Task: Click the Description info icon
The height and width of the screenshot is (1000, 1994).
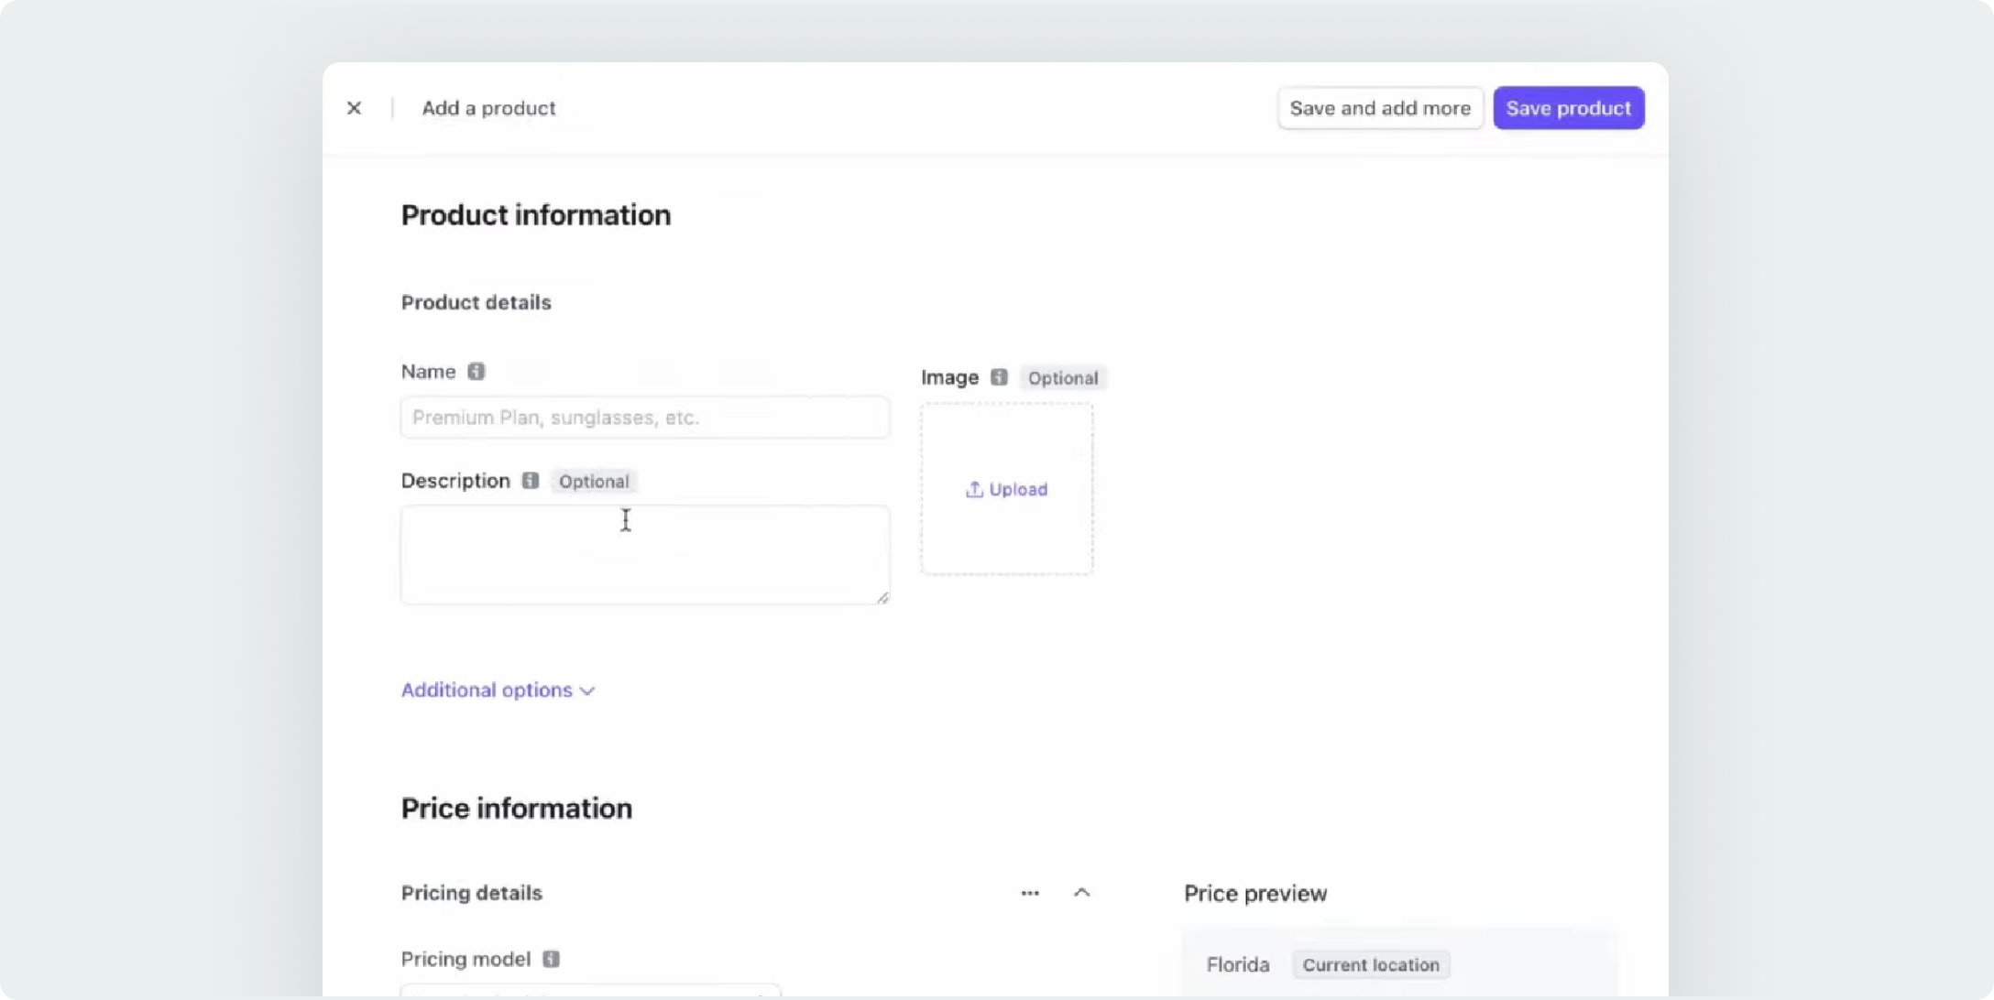Action: tap(531, 481)
